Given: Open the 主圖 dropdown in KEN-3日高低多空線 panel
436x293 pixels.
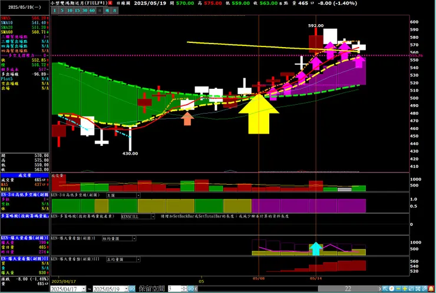Looking at the screenshot, I should pos(138,195).
